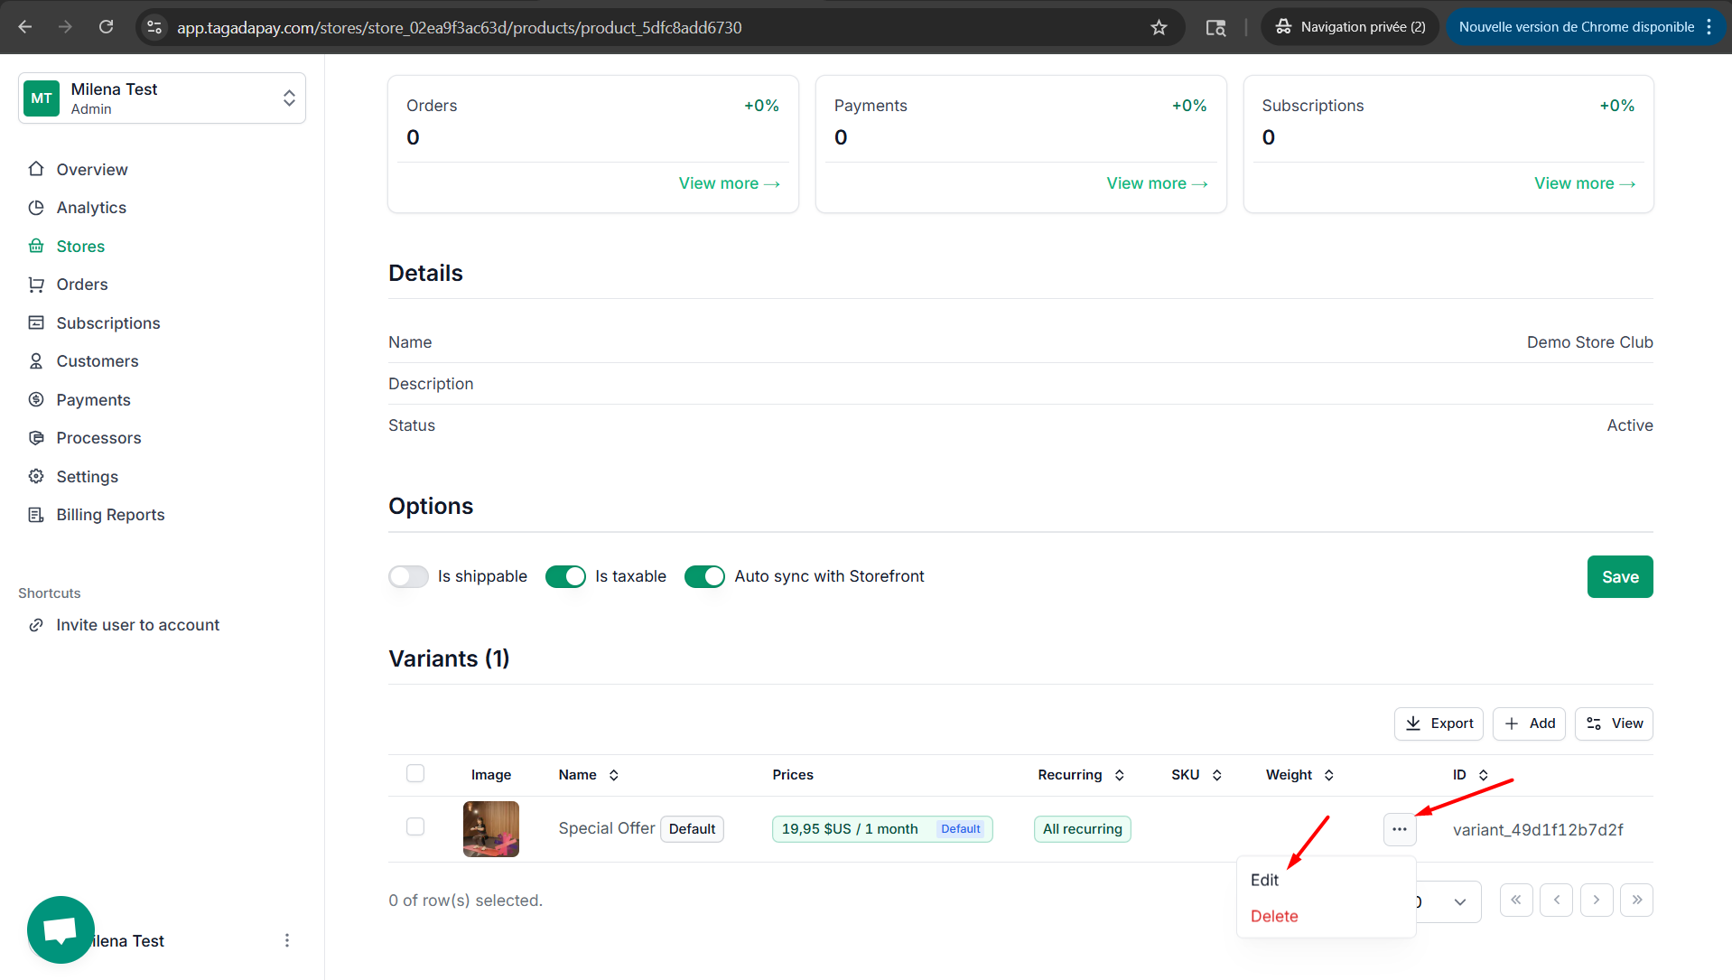1732x980 pixels.
Task: Click the three-dot actions button for the variant
Action: (1399, 829)
